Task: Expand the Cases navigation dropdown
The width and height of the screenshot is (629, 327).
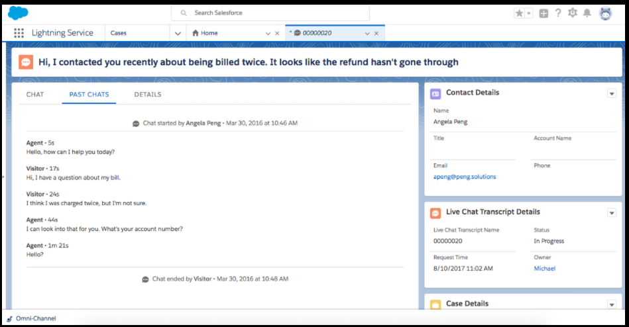Action: (x=177, y=33)
